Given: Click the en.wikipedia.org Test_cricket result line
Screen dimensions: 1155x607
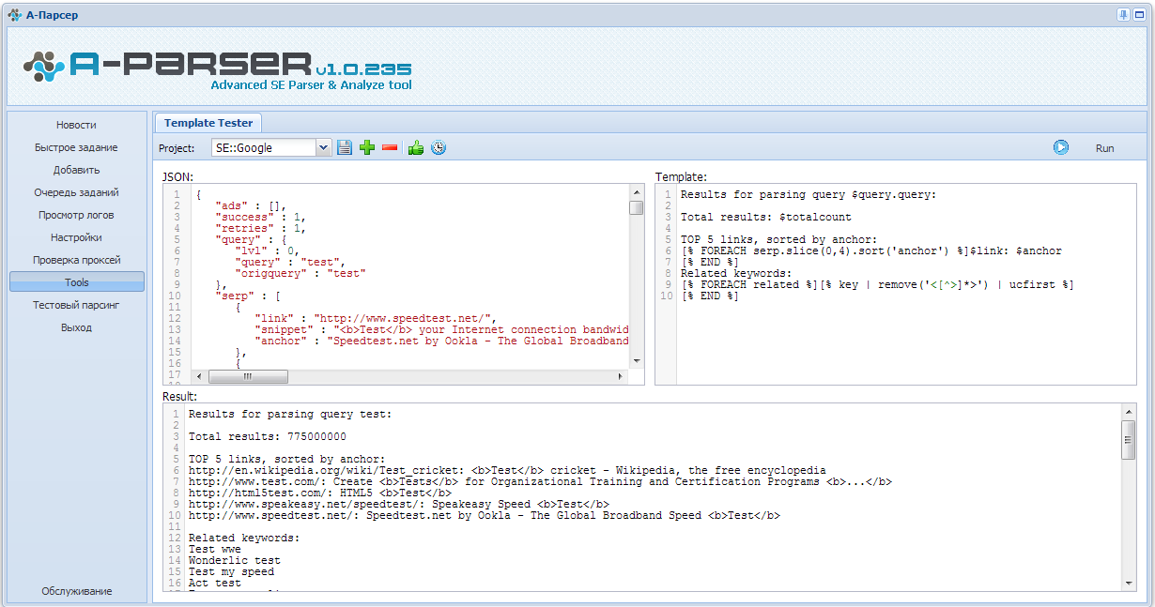Looking at the screenshot, I should point(507,471).
